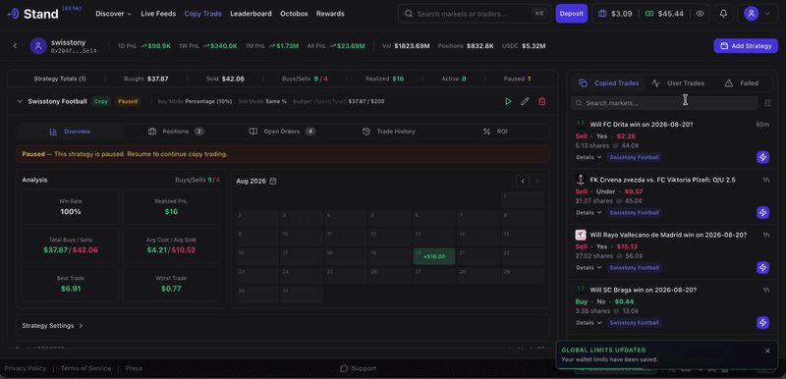Open Copy Trade page

[x=203, y=14]
